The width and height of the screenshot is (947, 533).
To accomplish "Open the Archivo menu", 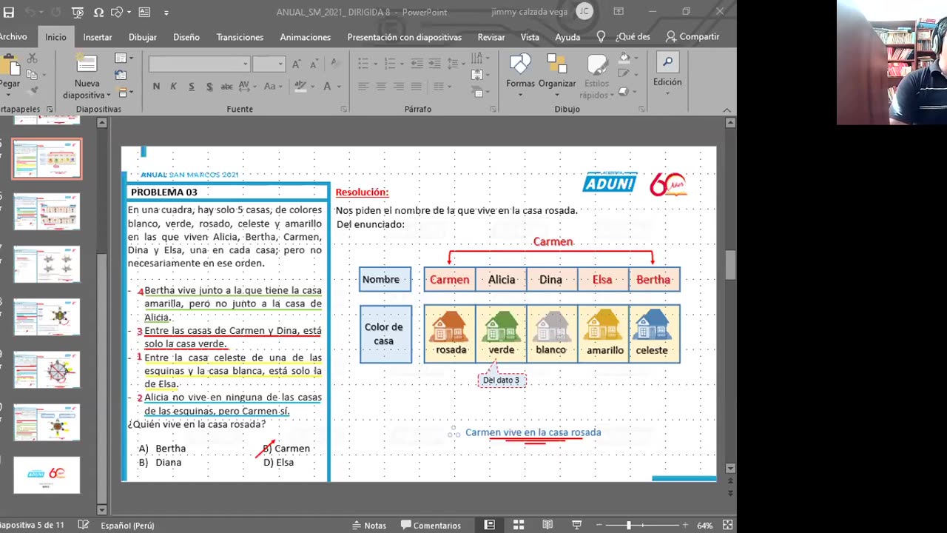I will pyautogui.click(x=13, y=37).
